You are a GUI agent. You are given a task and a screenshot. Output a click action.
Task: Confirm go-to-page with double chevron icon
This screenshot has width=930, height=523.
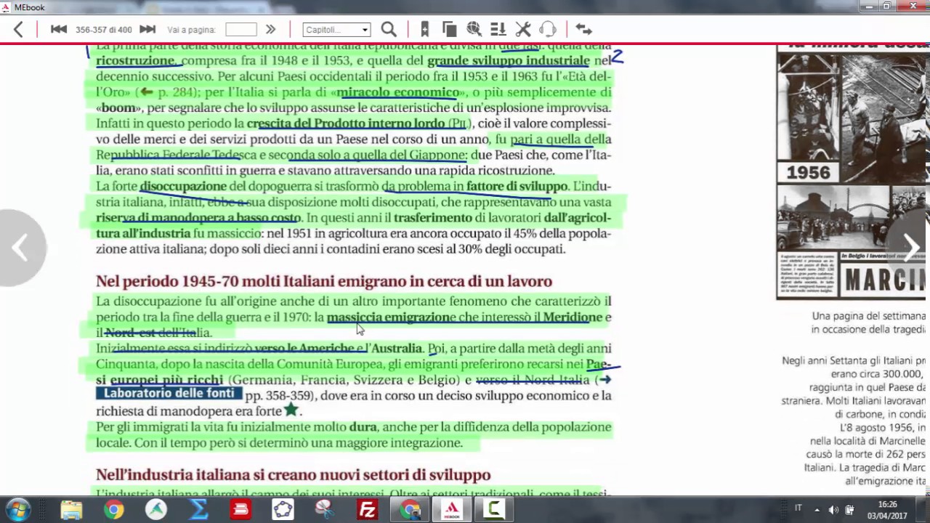click(270, 29)
